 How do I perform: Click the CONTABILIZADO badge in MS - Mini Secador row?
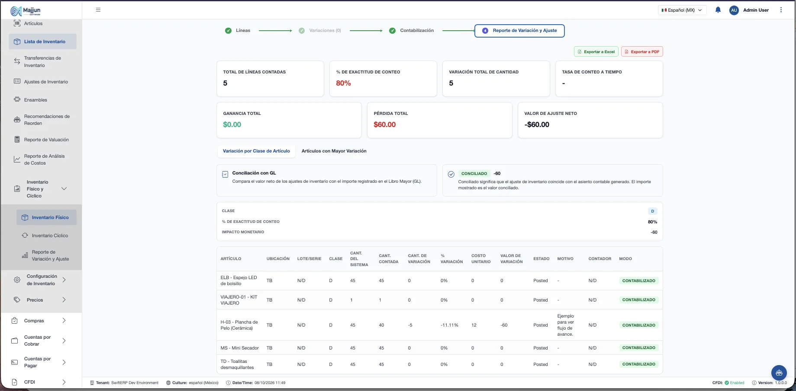click(x=639, y=348)
